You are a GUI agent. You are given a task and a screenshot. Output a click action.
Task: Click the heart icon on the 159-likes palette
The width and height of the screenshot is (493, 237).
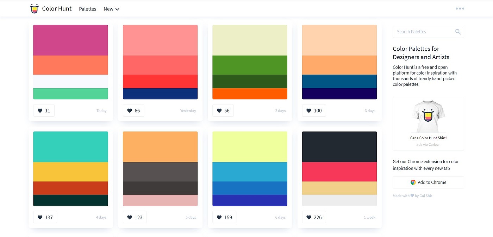[x=219, y=217]
